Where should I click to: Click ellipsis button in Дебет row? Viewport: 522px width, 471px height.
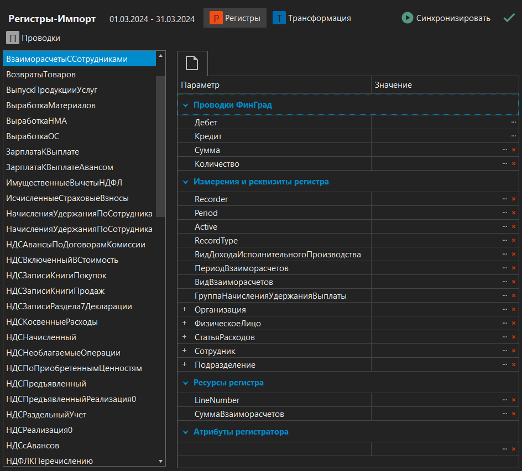[x=514, y=123]
